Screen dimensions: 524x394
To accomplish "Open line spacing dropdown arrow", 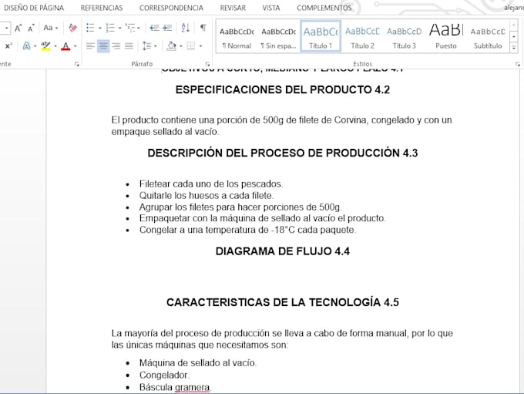I will point(156,46).
